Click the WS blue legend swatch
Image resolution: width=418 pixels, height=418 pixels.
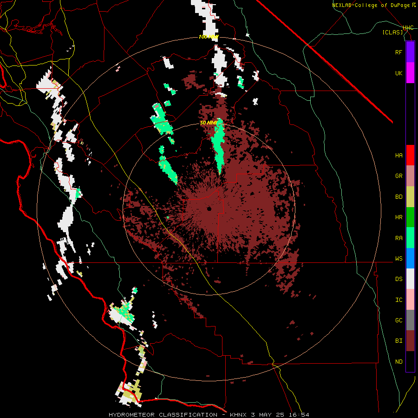410,258
